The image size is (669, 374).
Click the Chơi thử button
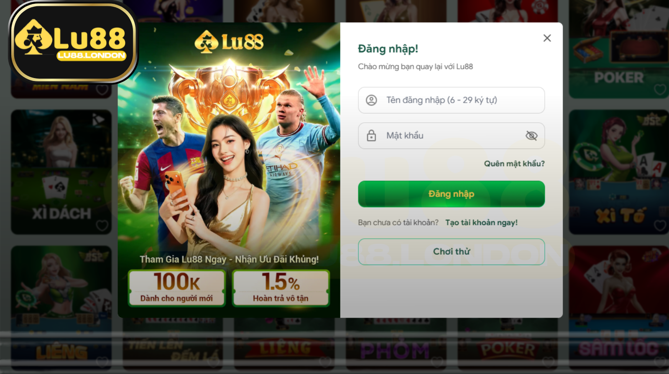coord(451,252)
